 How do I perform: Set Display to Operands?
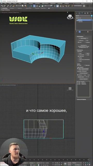[87, 65]
